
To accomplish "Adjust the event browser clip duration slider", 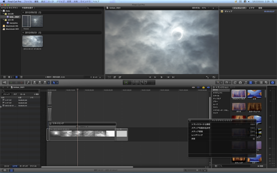I will pyautogui.click(x=87, y=77).
